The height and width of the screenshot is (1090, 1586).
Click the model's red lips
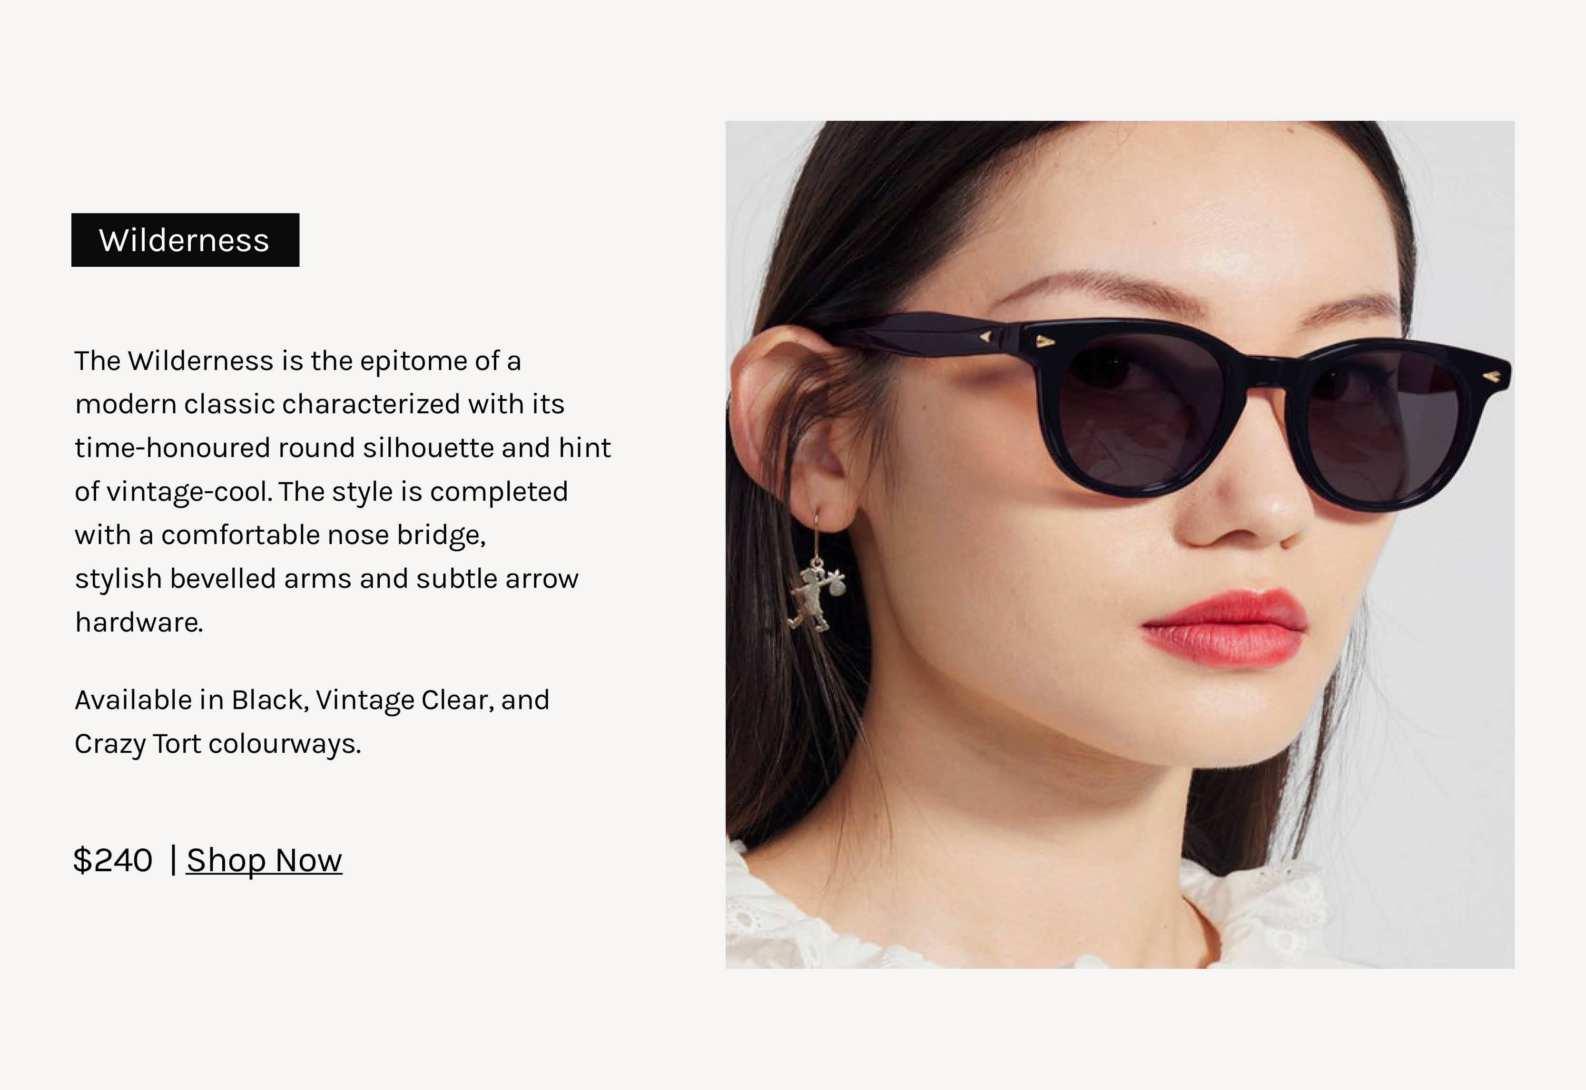[1224, 627]
